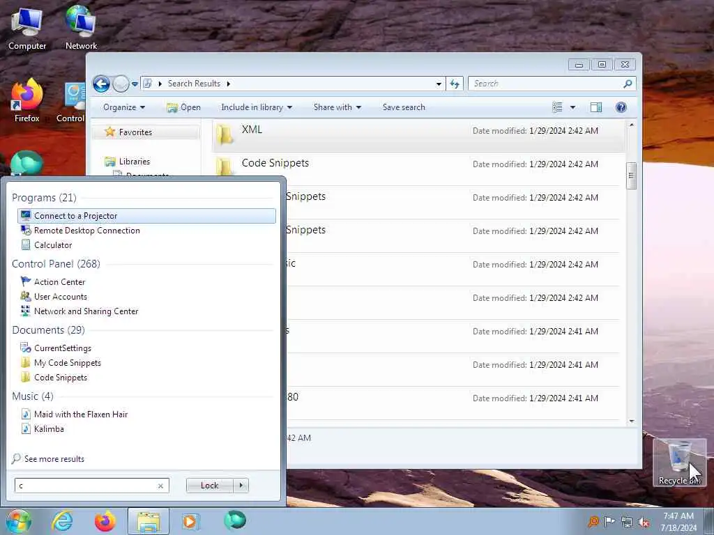The height and width of the screenshot is (535, 714).
Task: Refresh the Search Results view
Action: click(x=455, y=84)
